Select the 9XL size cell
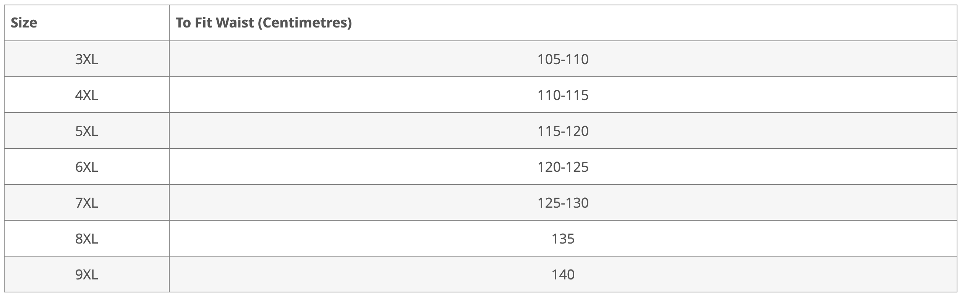The width and height of the screenshot is (962, 297). point(87,274)
